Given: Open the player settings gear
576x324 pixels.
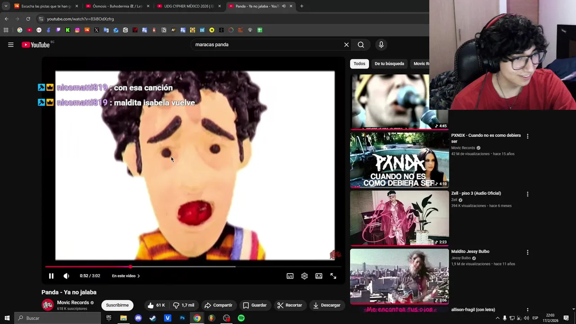Looking at the screenshot, I should (305, 276).
